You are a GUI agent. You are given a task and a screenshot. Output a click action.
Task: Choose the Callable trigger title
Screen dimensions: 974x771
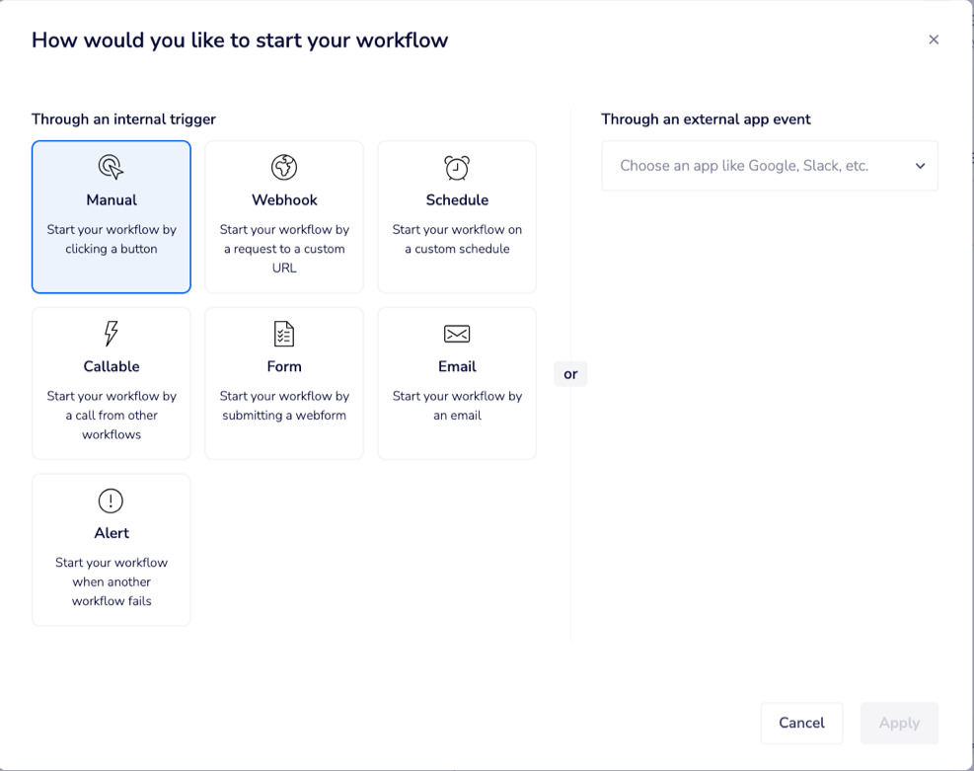click(x=112, y=366)
